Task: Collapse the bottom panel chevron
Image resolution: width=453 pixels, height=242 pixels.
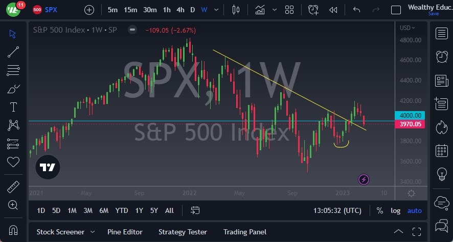Action: 398,232
